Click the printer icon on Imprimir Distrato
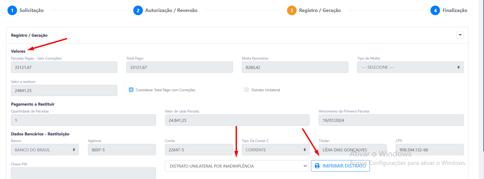The image size is (484, 179). click(317, 166)
